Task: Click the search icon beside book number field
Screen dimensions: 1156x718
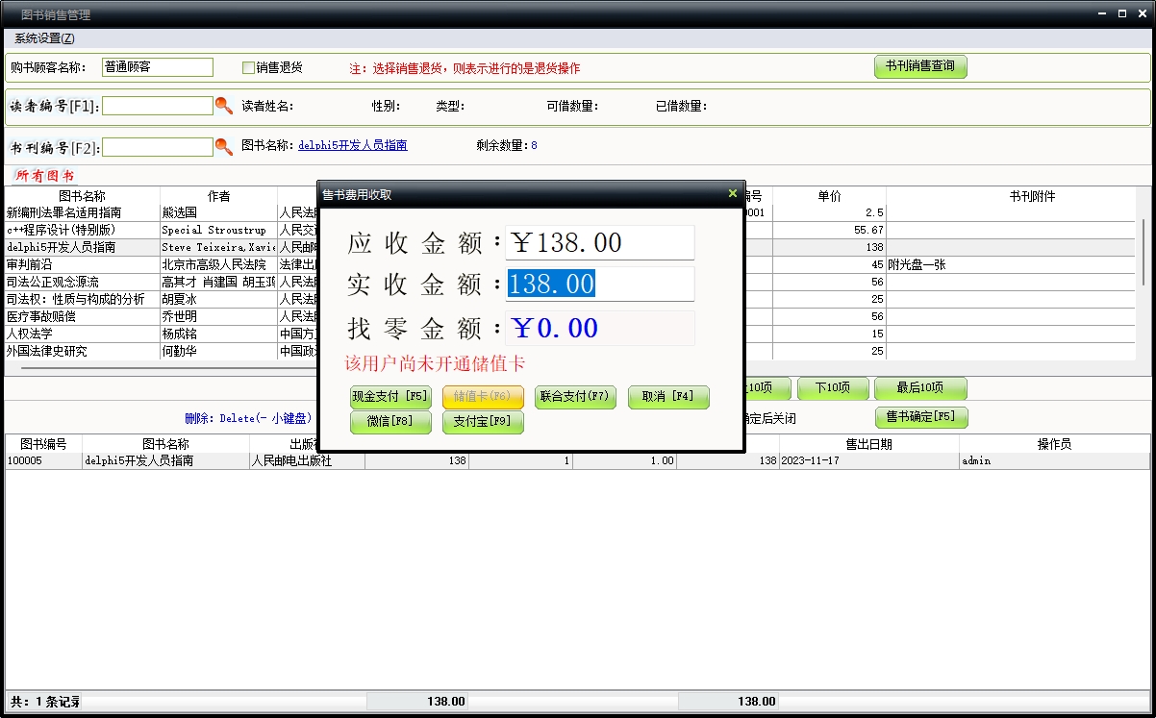Action: [223, 147]
